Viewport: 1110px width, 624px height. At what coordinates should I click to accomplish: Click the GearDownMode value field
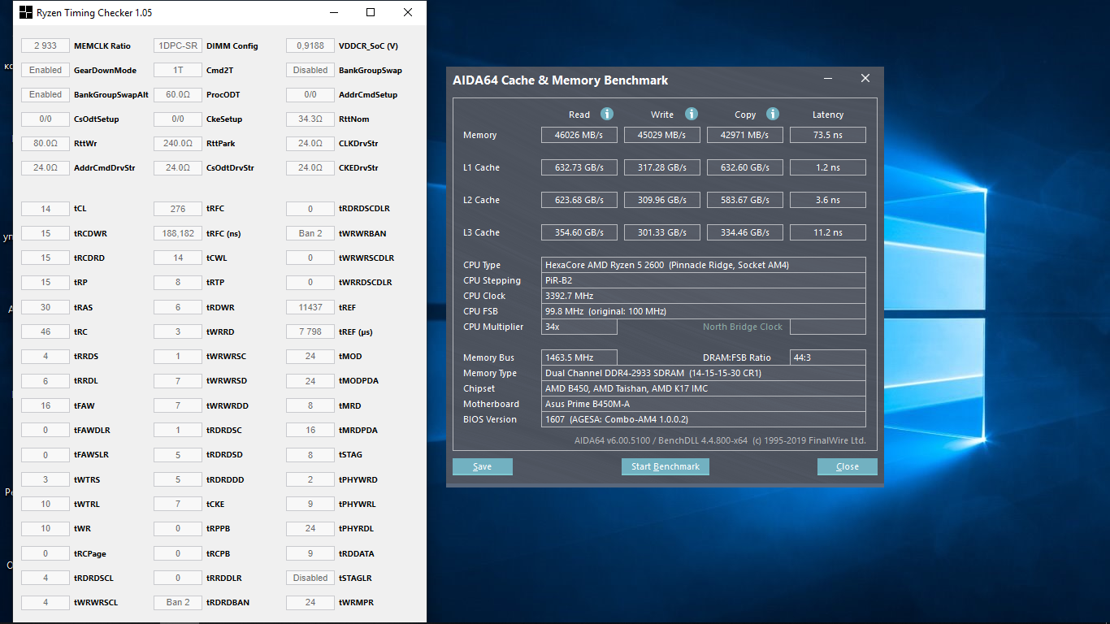(x=46, y=70)
